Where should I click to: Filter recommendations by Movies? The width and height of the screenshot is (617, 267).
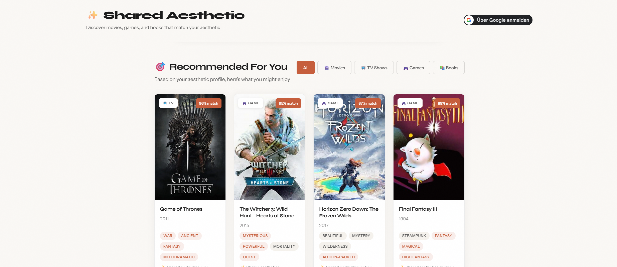pos(334,68)
